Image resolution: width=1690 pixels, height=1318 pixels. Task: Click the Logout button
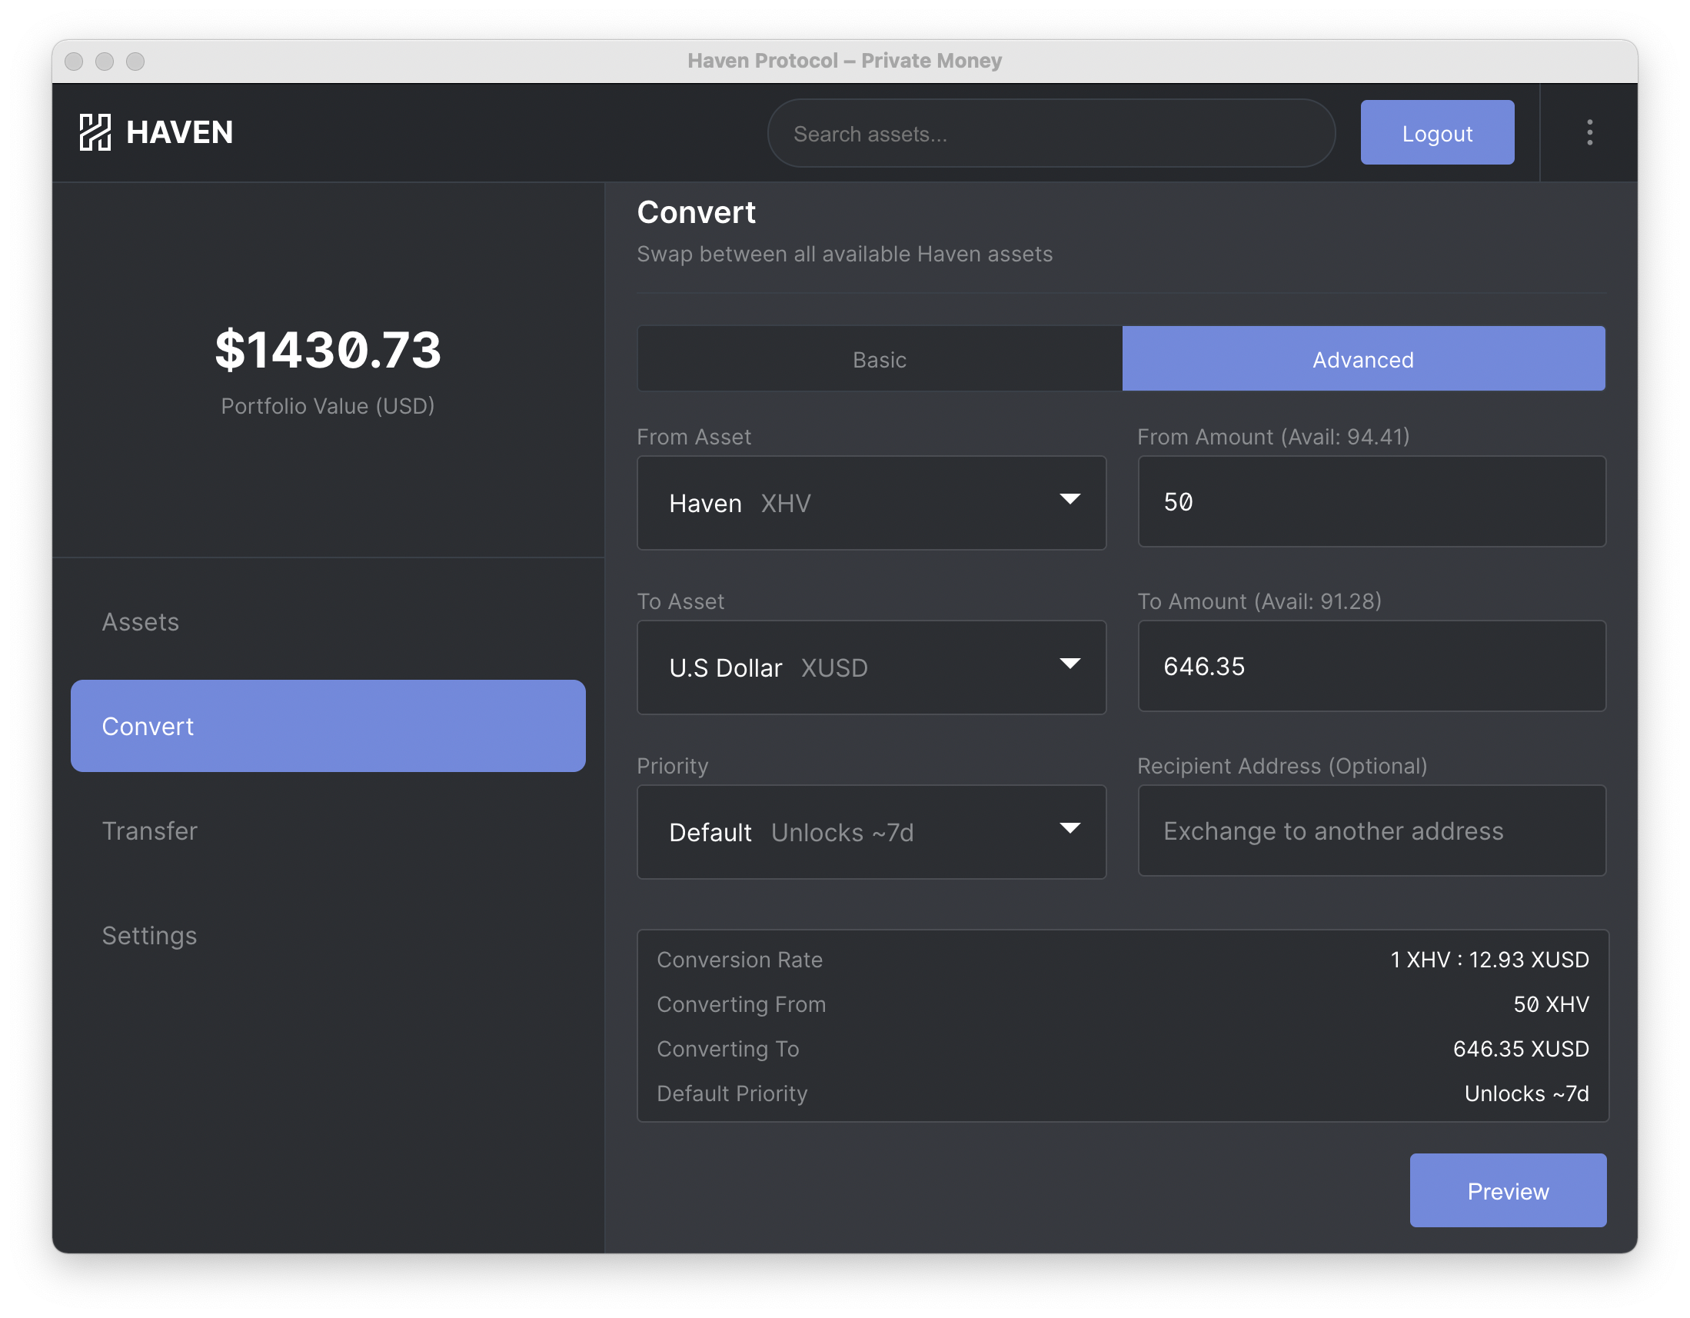tap(1437, 132)
